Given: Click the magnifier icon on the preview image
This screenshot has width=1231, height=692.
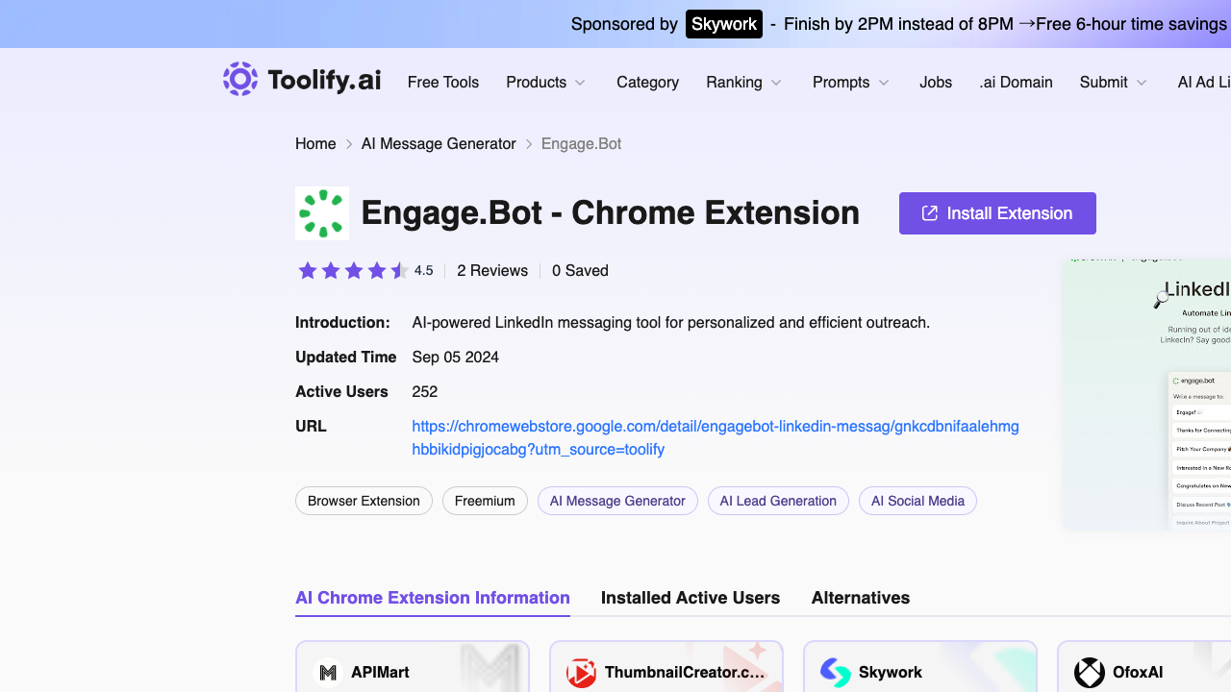Looking at the screenshot, I should point(1162,299).
